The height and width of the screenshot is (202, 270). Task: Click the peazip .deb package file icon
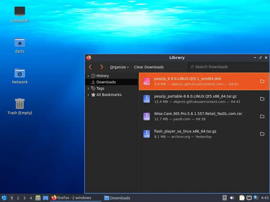[x=147, y=81]
